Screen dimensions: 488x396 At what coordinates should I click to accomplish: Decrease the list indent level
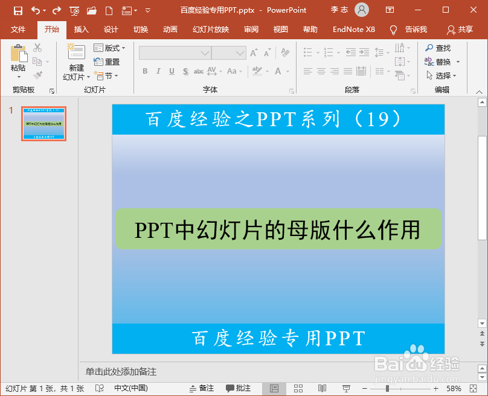click(351, 52)
